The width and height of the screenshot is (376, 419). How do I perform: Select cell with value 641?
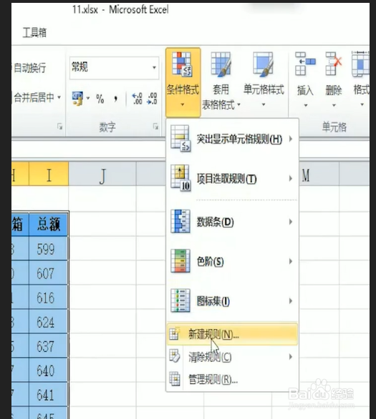click(49, 395)
